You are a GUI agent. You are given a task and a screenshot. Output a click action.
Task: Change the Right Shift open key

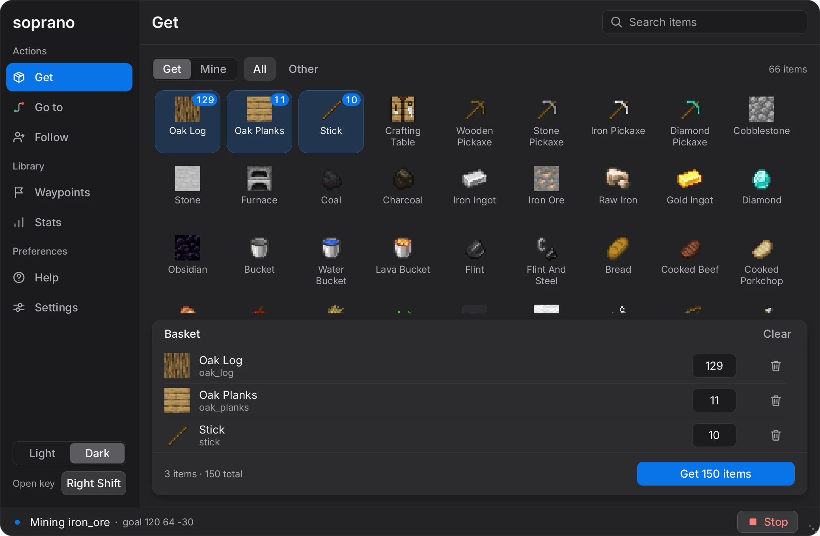(93, 483)
